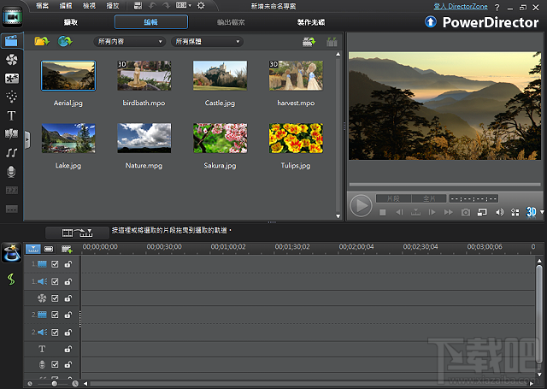Screen dimensions: 547x389
Task: Take a snapshot with the camera icon
Action: 465,211
